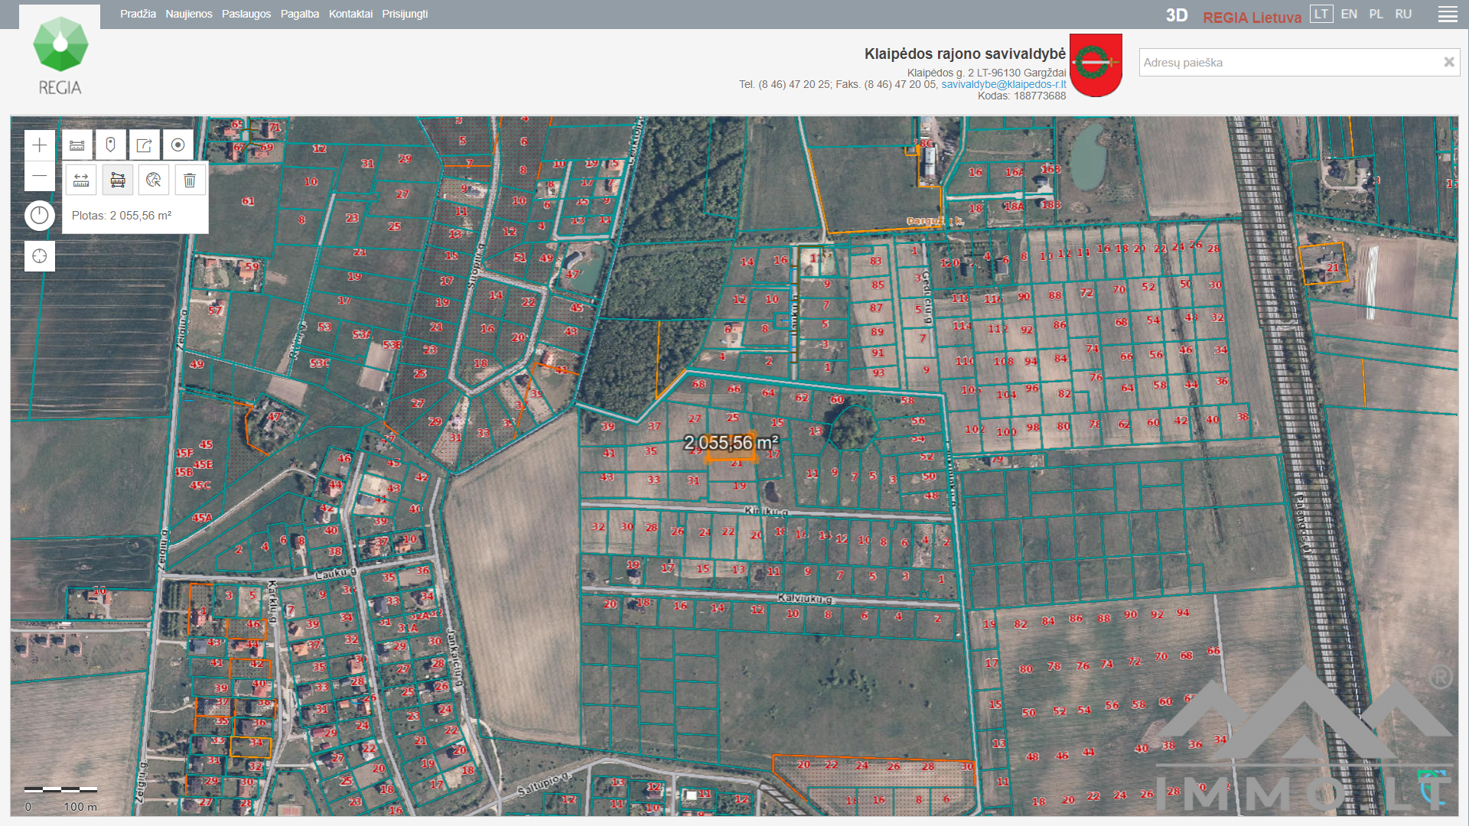1469x826 pixels.
Task: Open the Pagalba menu item
Action: pos(300,14)
